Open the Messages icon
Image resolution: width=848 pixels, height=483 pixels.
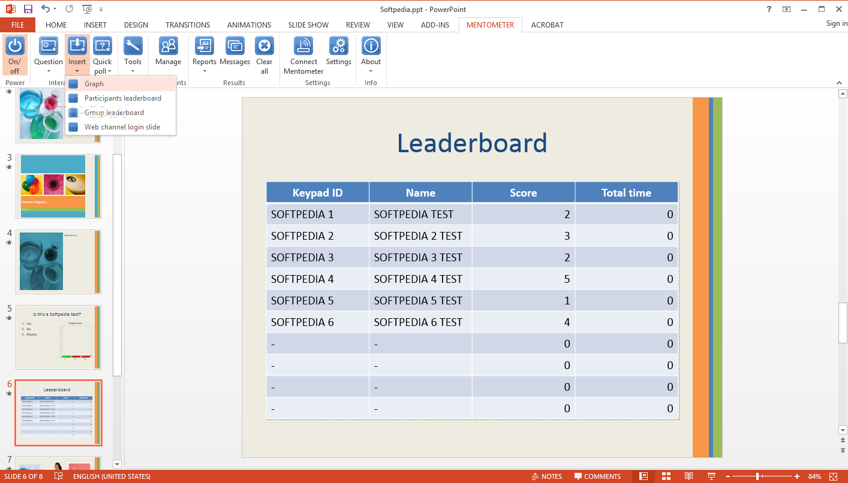(x=234, y=47)
